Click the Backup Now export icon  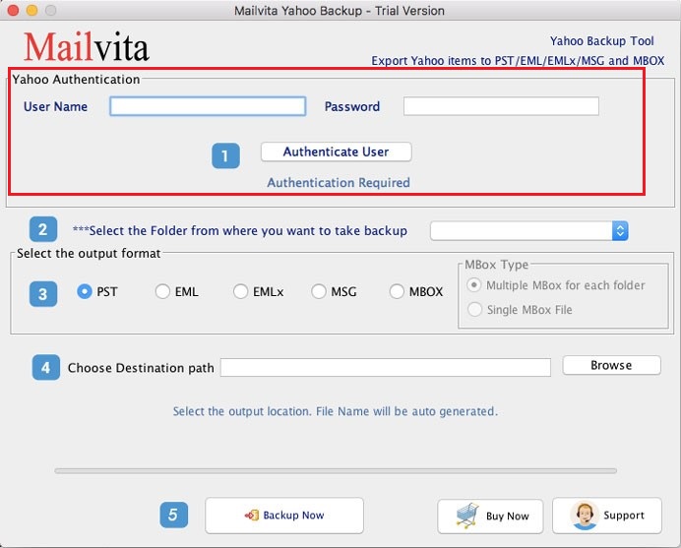coord(252,515)
